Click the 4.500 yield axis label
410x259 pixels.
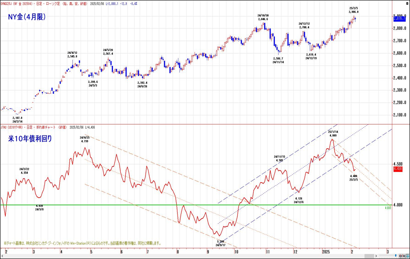[399, 164]
